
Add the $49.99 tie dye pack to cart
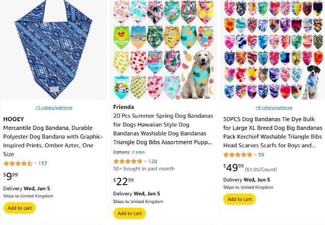[x=239, y=199]
